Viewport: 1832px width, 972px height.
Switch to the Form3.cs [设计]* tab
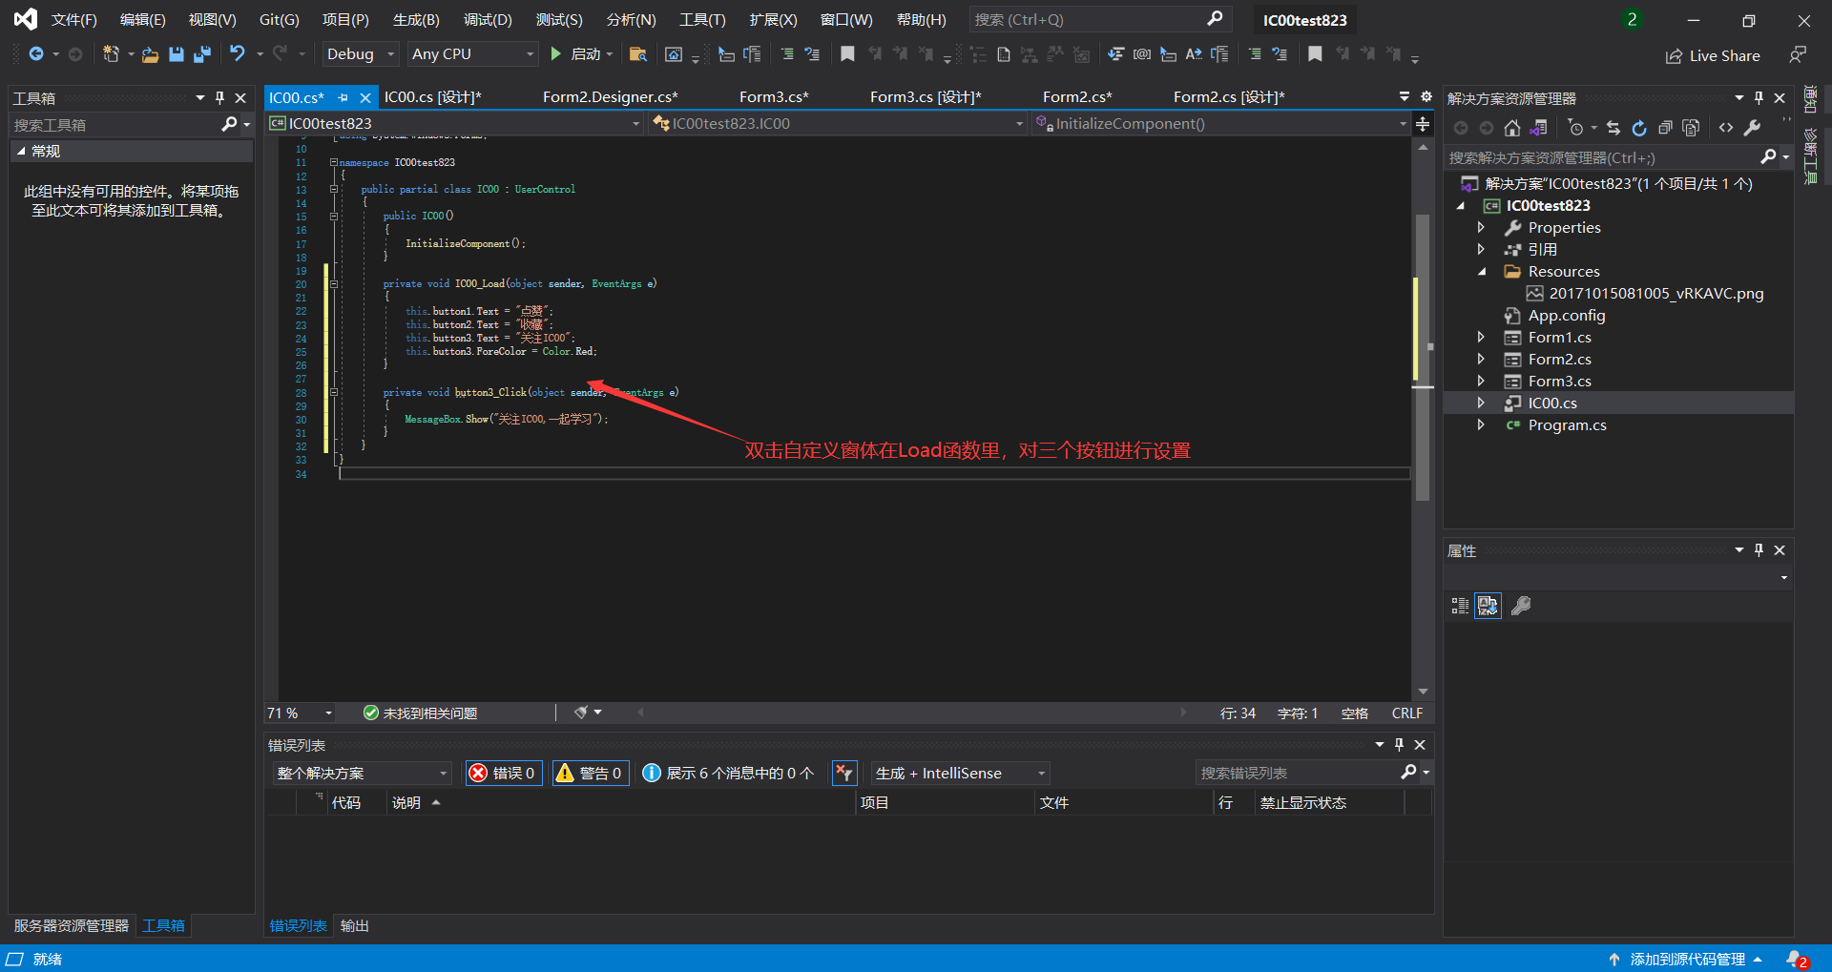pyautogui.click(x=926, y=96)
